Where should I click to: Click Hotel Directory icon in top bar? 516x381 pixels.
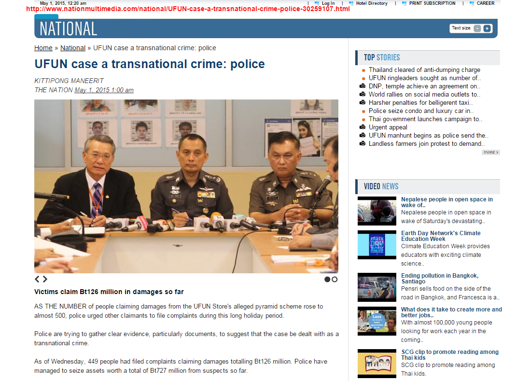click(x=351, y=3)
